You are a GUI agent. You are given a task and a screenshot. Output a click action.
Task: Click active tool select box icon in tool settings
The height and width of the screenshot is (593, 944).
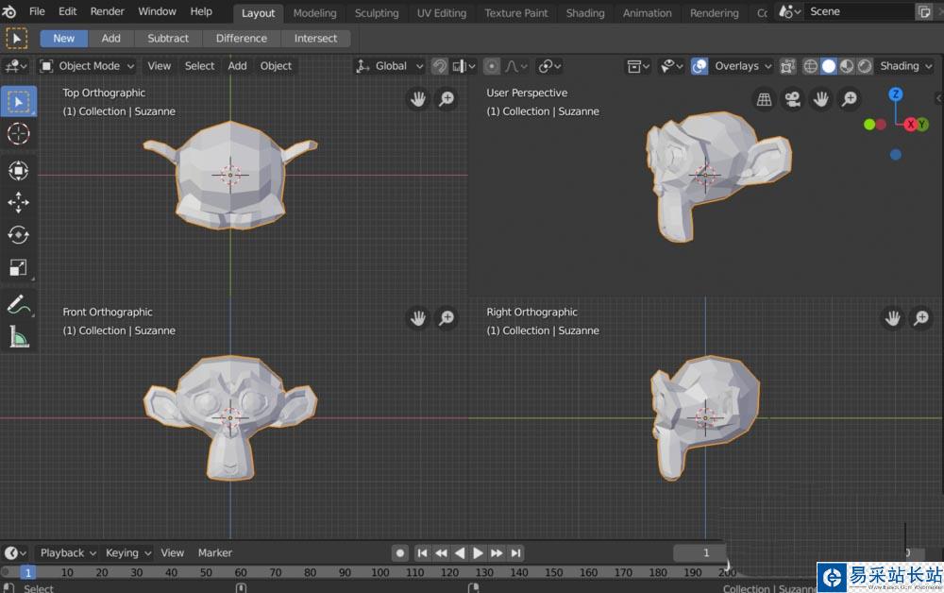[x=16, y=39]
